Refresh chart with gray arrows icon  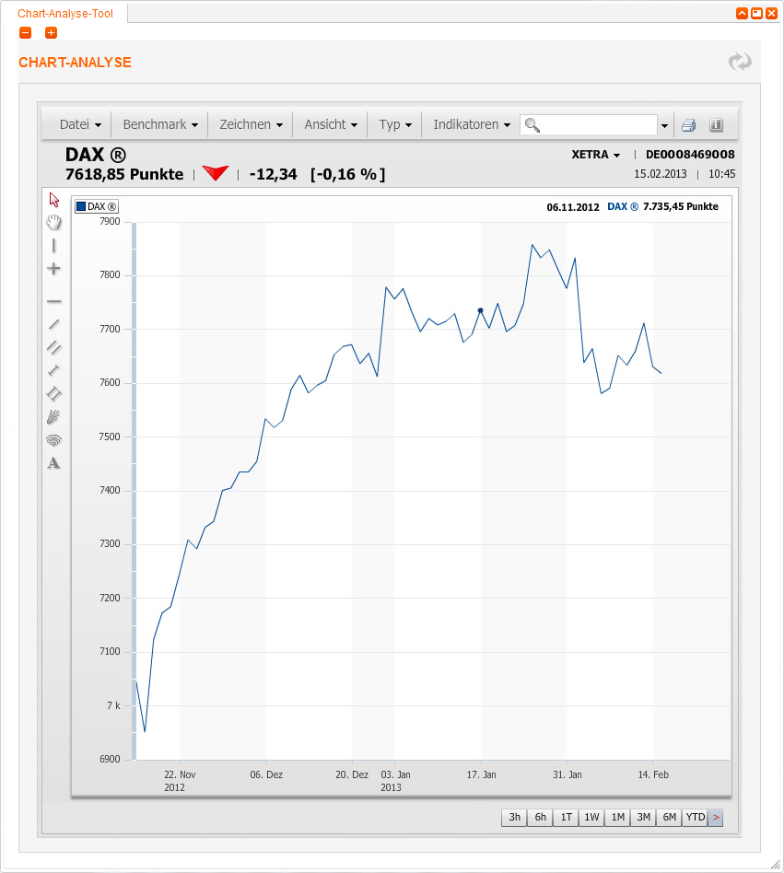[x=740, y=62]
